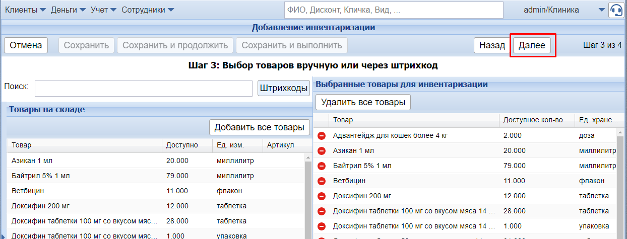Viewport: 627px width, 239px height.
Task: Remove selected Доксифин row with unit упаковка
Action: click(x=322, y=226)
